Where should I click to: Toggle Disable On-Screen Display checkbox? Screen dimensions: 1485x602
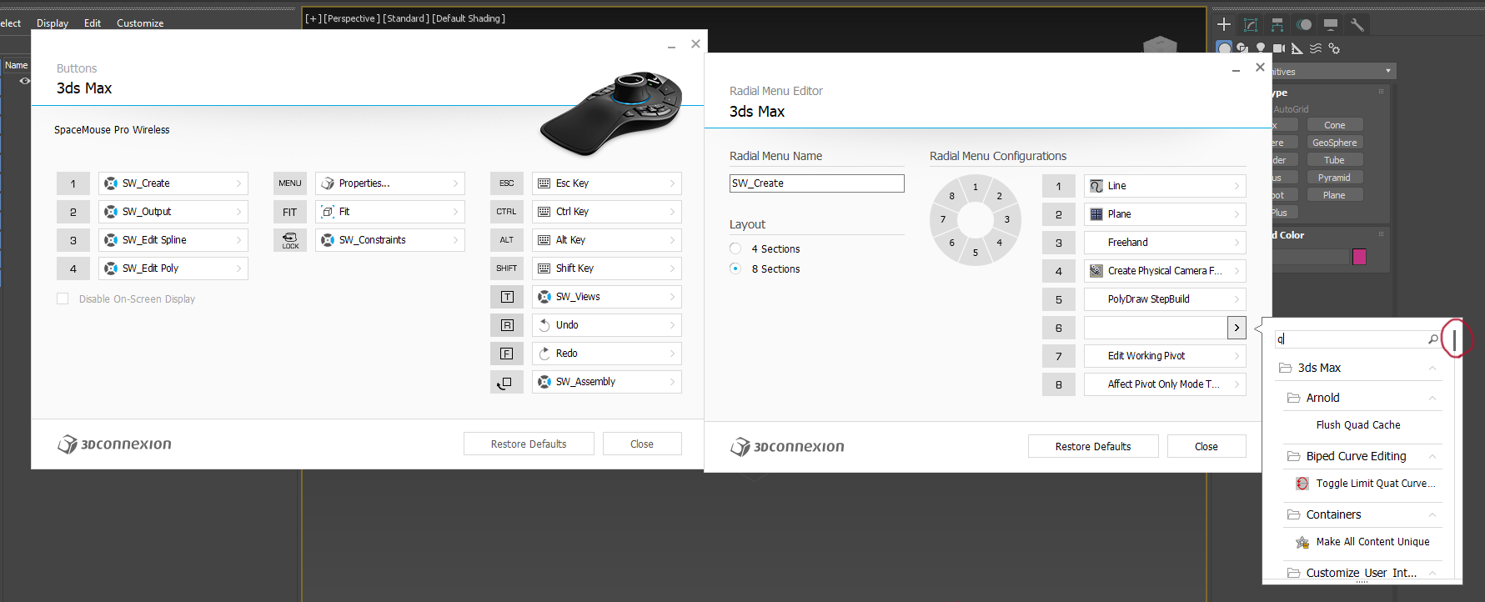tap(63, 298)
